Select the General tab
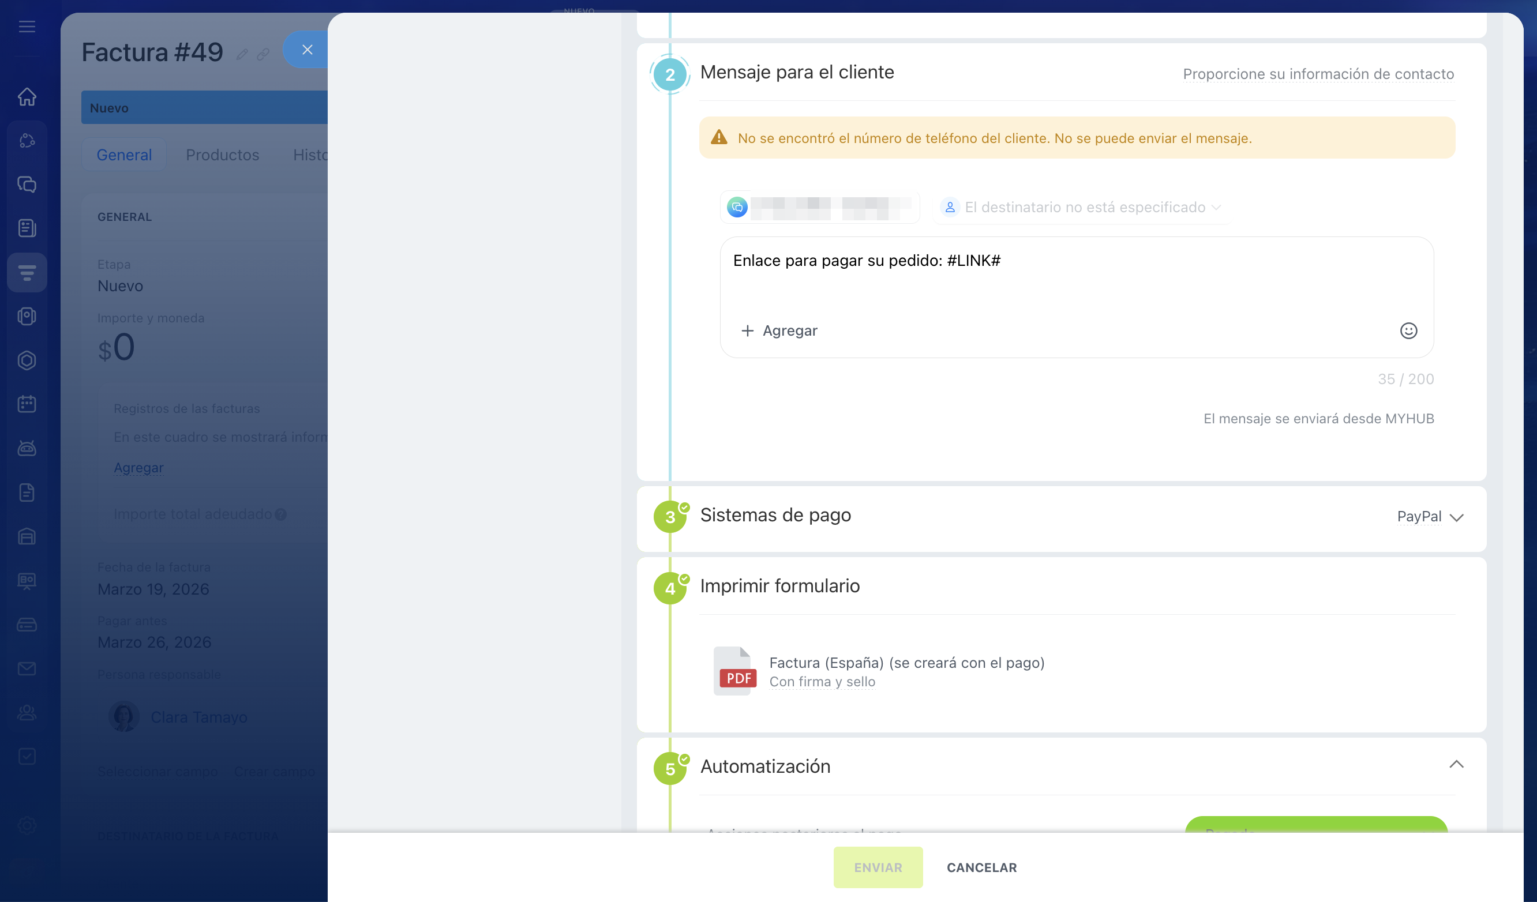The width and height of the screenshot is (1537, 902). coord(124,155)
